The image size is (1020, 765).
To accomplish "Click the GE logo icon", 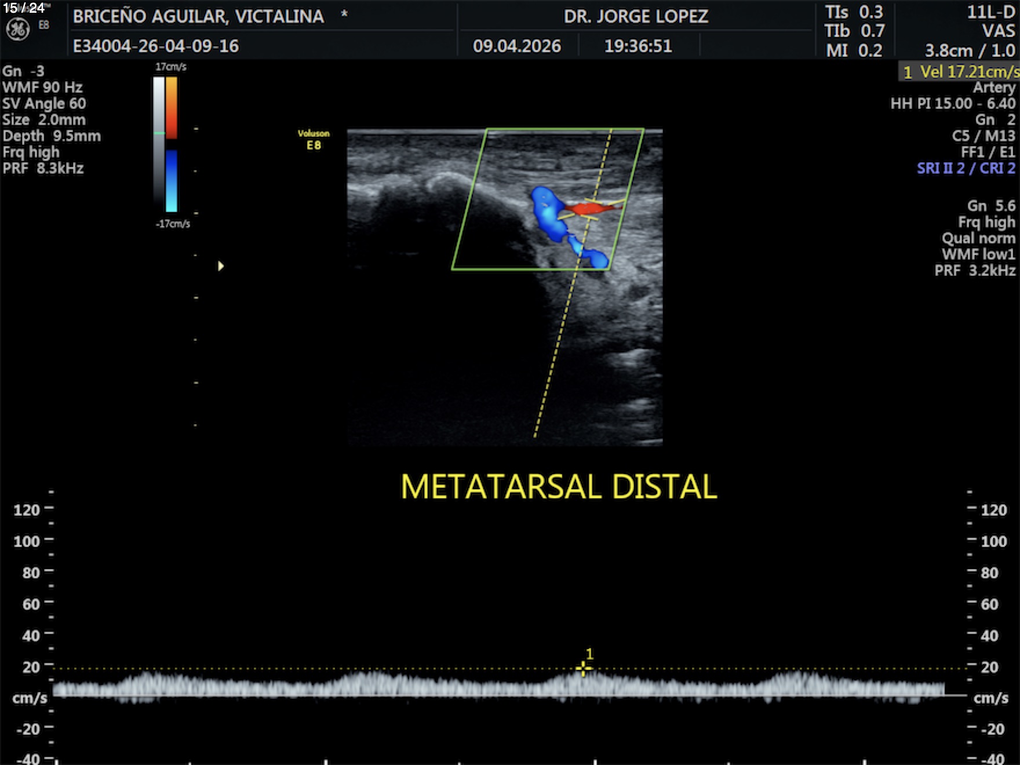I will click(17, 29).
